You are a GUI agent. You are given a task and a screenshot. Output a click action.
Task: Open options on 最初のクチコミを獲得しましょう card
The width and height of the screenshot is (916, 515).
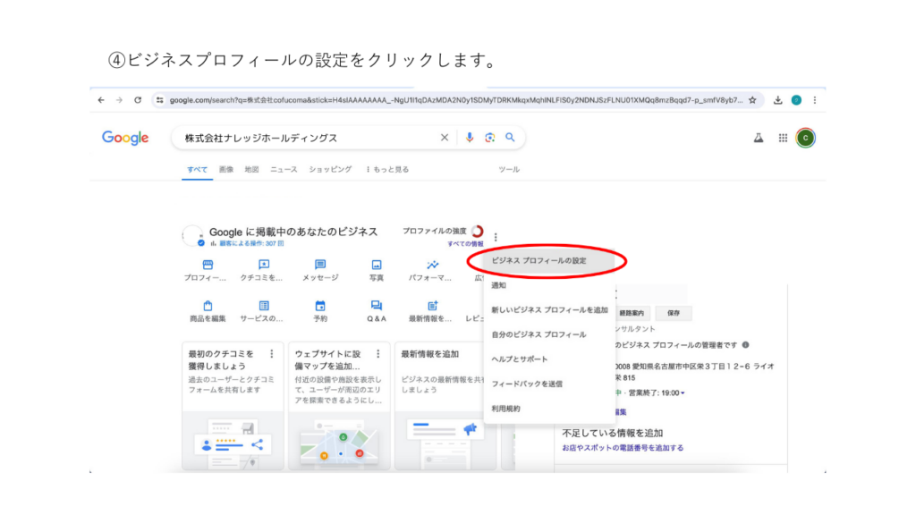(272, 354)
